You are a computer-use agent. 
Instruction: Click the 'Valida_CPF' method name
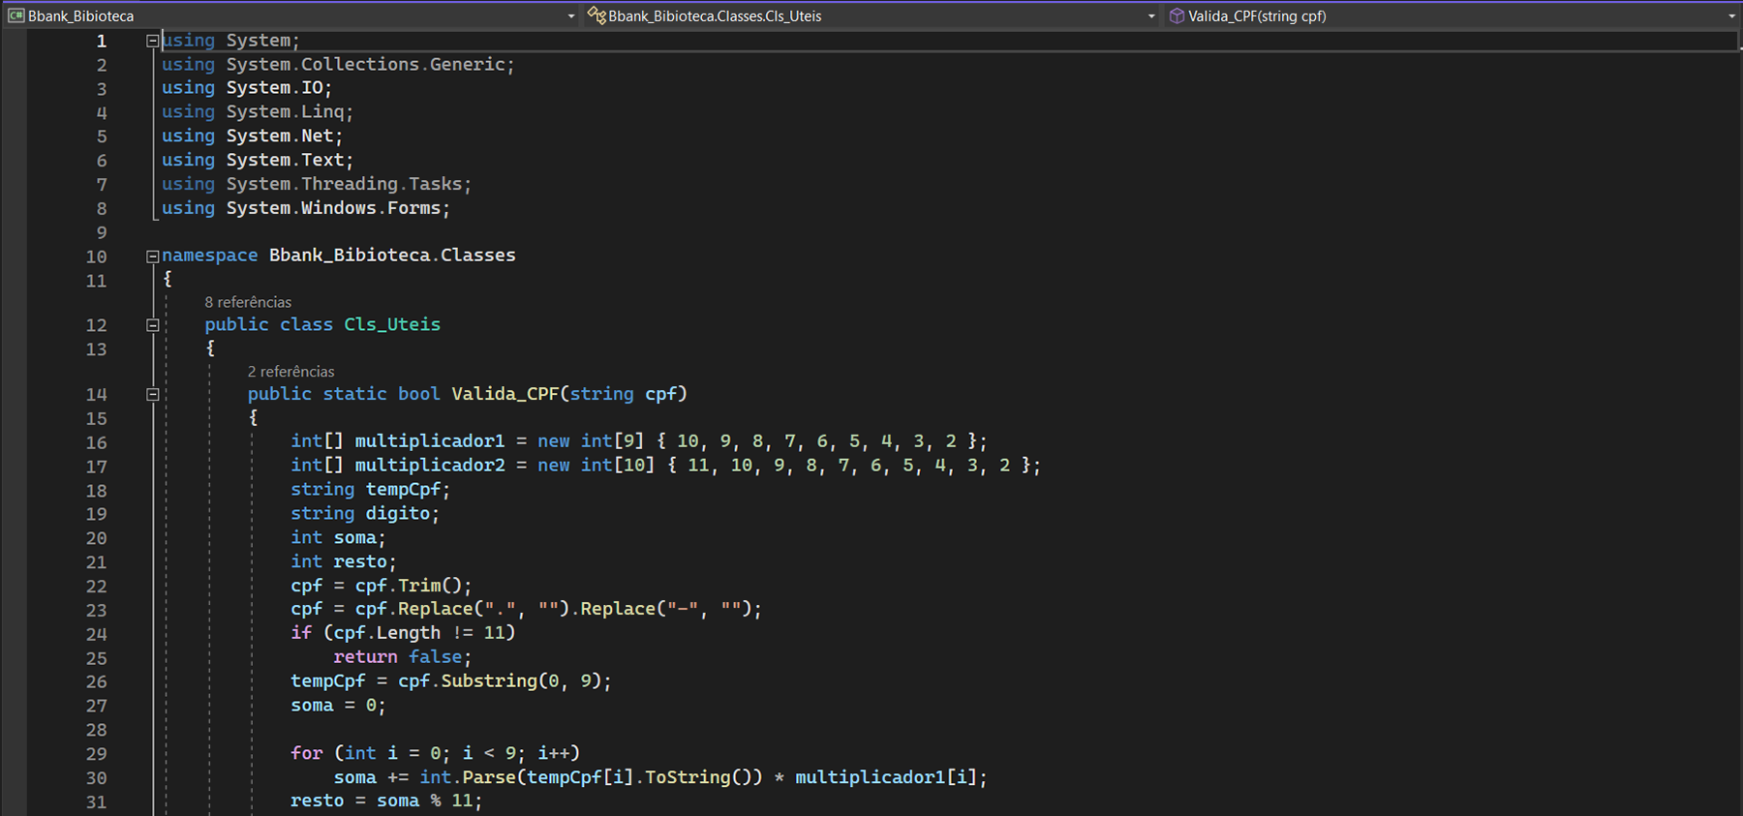click(505, 394)
